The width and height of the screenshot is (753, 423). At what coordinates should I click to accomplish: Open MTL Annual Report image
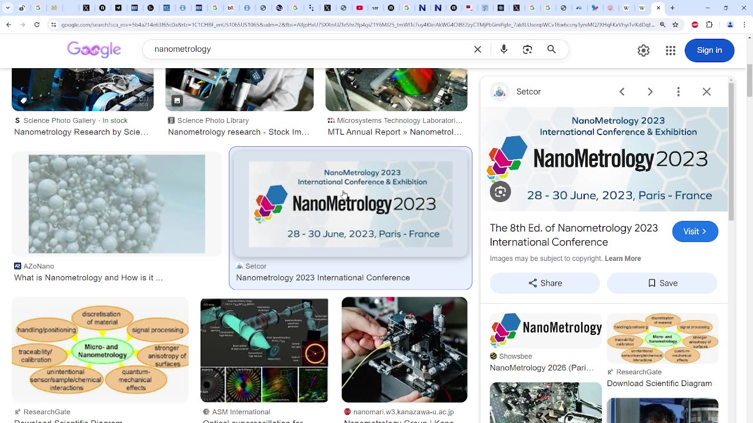[397, 89]
